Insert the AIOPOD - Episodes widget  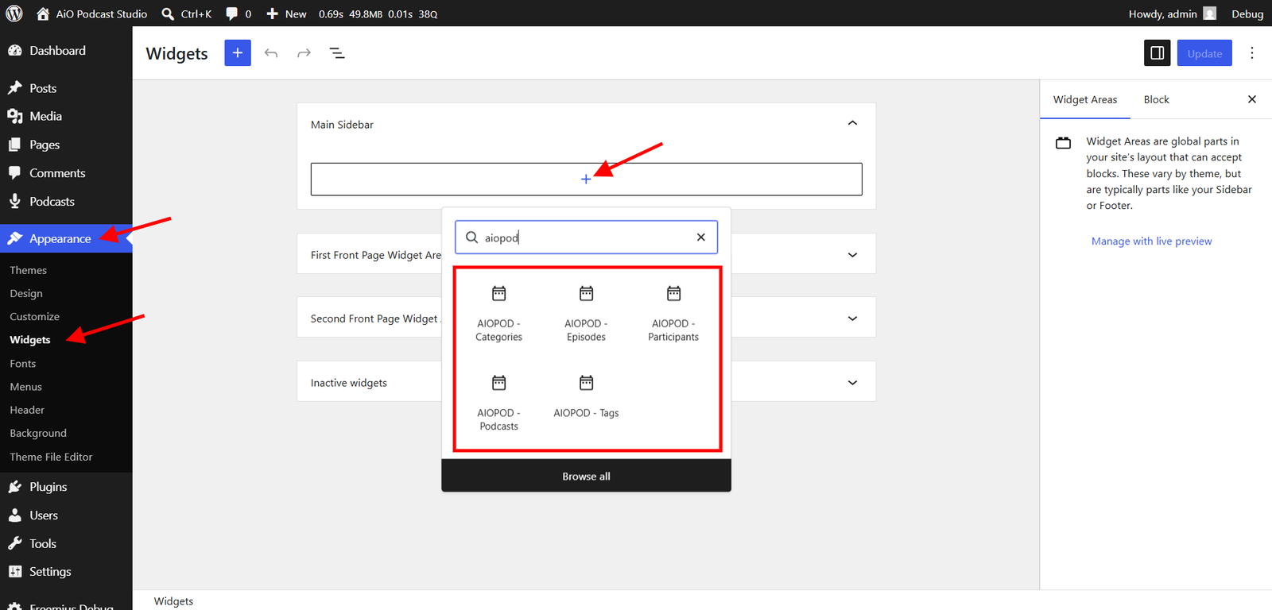tap(587, 314)
